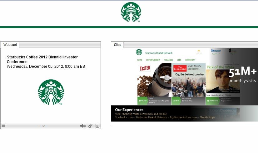Click the green READ button on slide
This screenshot has width=258, height=153.
(x=176, y=101)
